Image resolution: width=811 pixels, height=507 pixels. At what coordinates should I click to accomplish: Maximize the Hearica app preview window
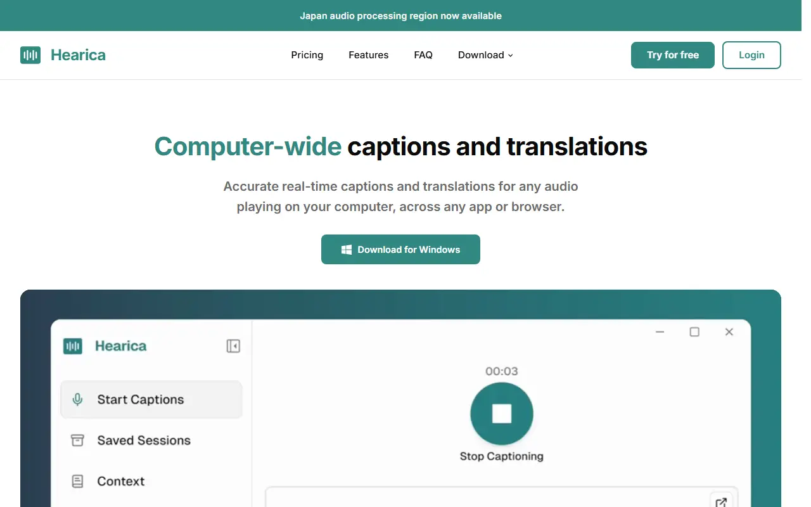click(694, 332)
